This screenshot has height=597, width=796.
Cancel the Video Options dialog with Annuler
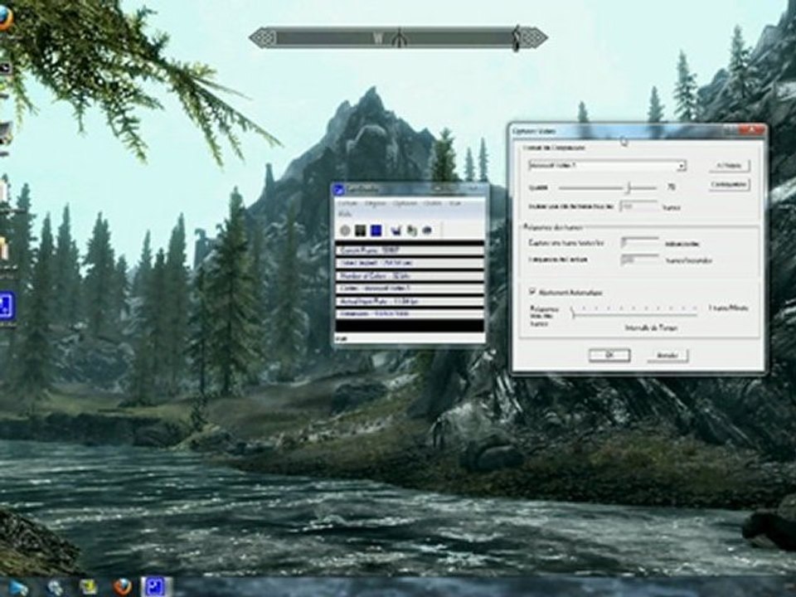pos(667,356)
